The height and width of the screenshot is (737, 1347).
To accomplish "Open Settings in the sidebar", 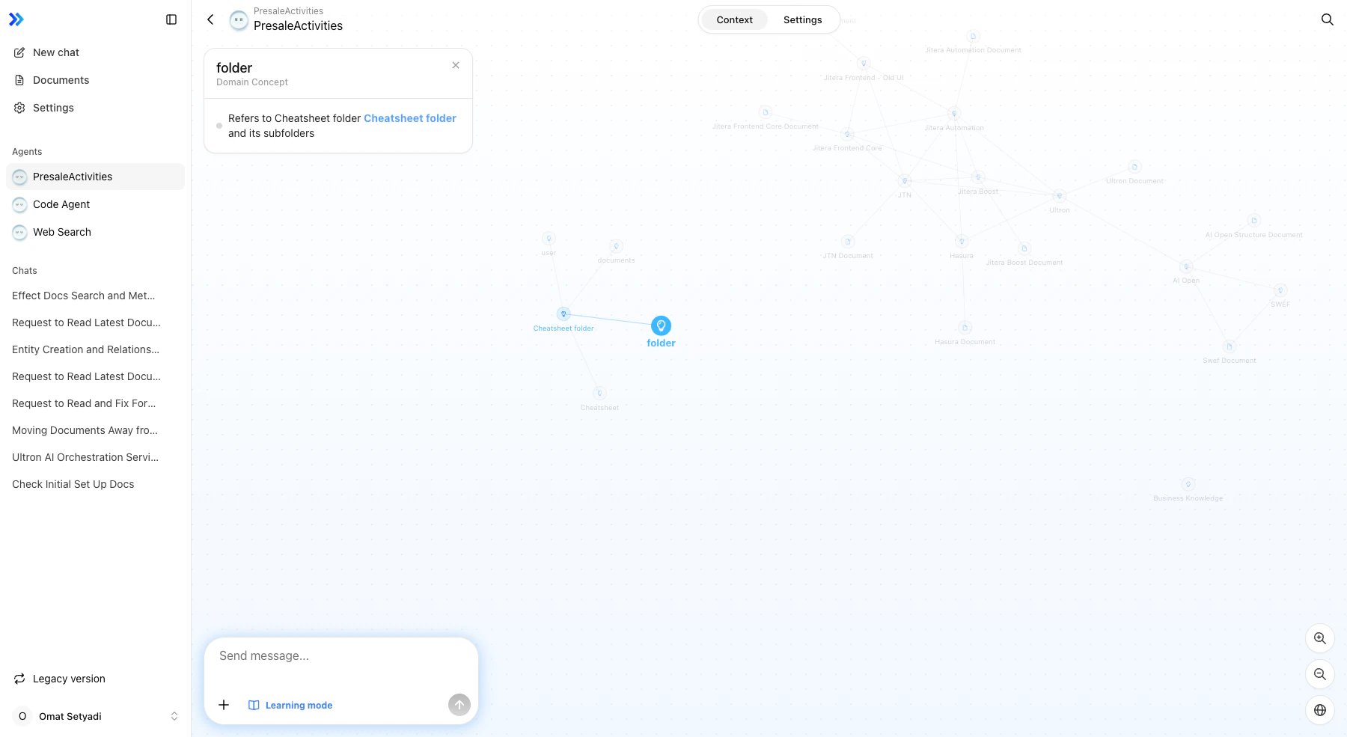I will click(96, 108).
